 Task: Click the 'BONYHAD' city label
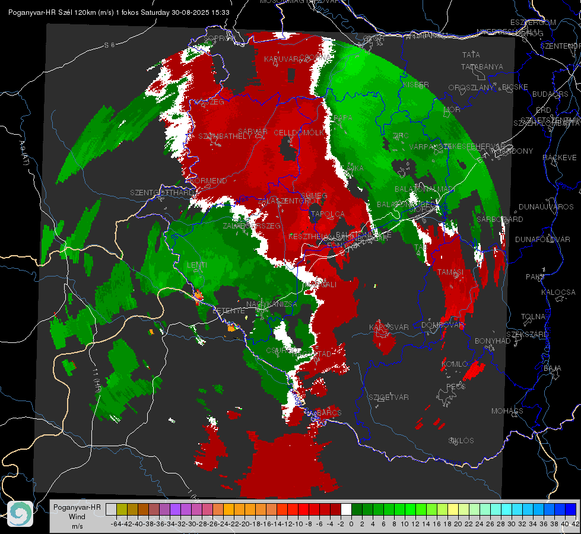[x=493, y=341]
